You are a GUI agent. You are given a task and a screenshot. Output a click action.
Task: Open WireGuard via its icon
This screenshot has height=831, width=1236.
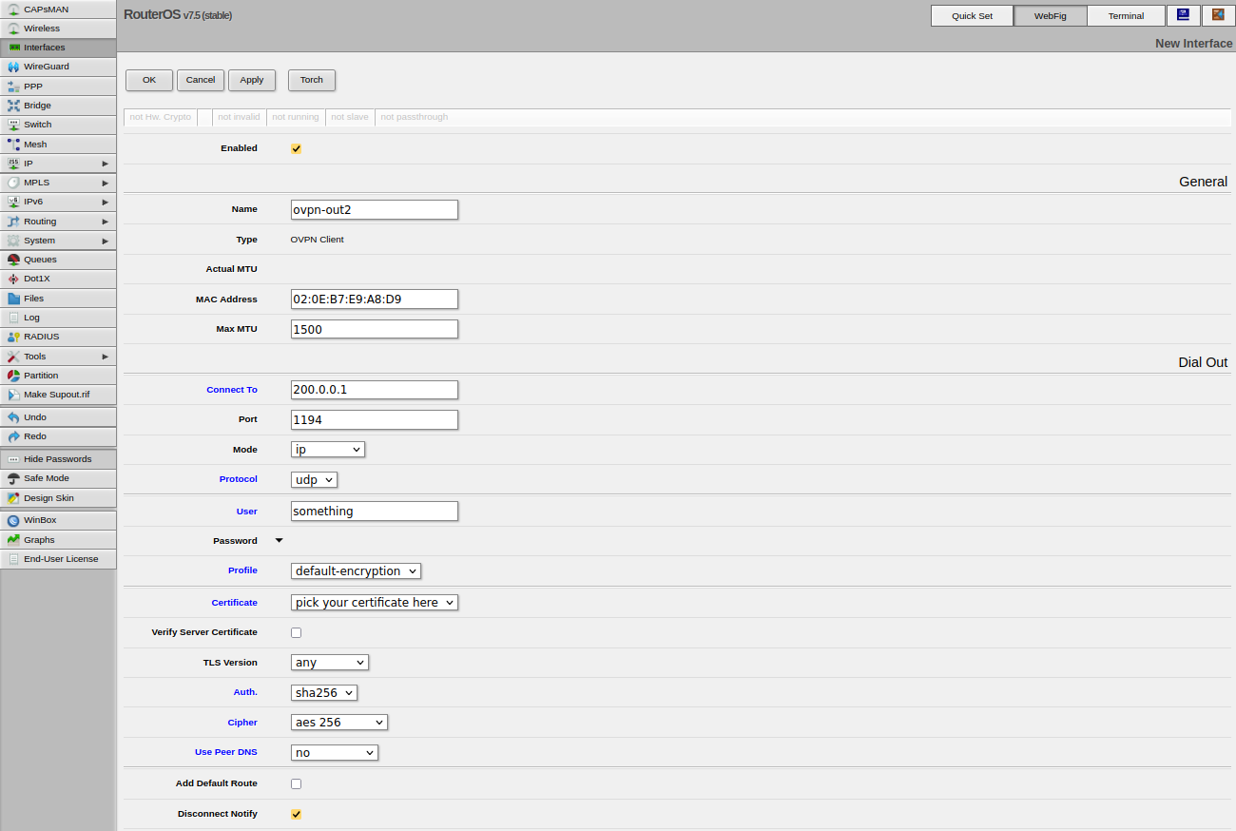13,67
